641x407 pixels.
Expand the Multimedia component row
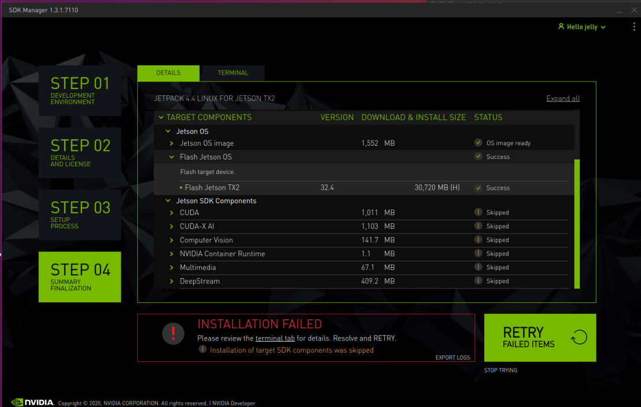pos(172,268)
